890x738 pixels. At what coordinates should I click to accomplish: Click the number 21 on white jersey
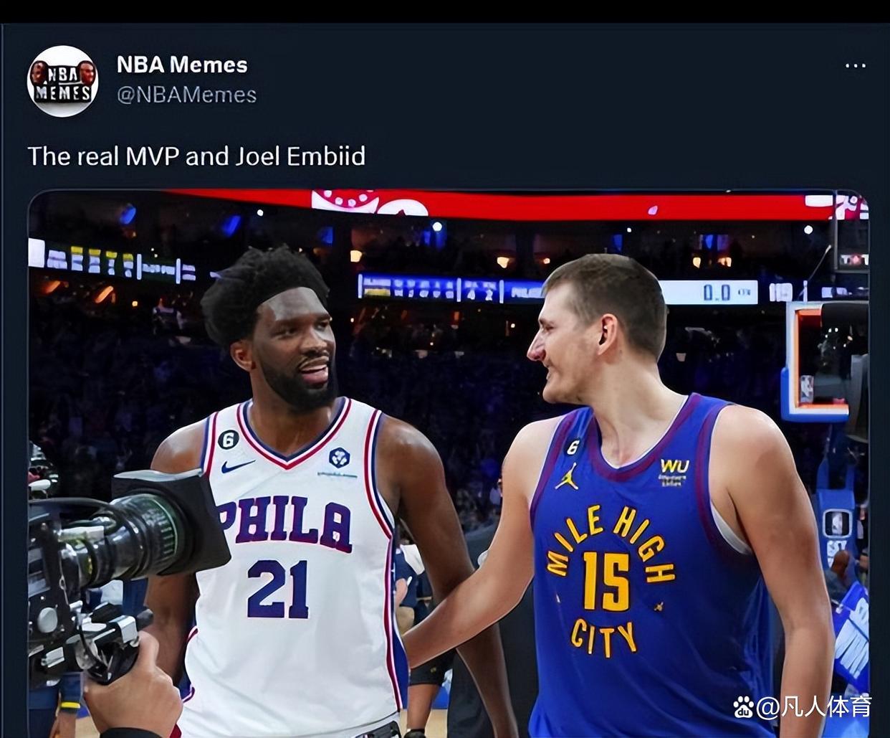click(x=278, y=589)
